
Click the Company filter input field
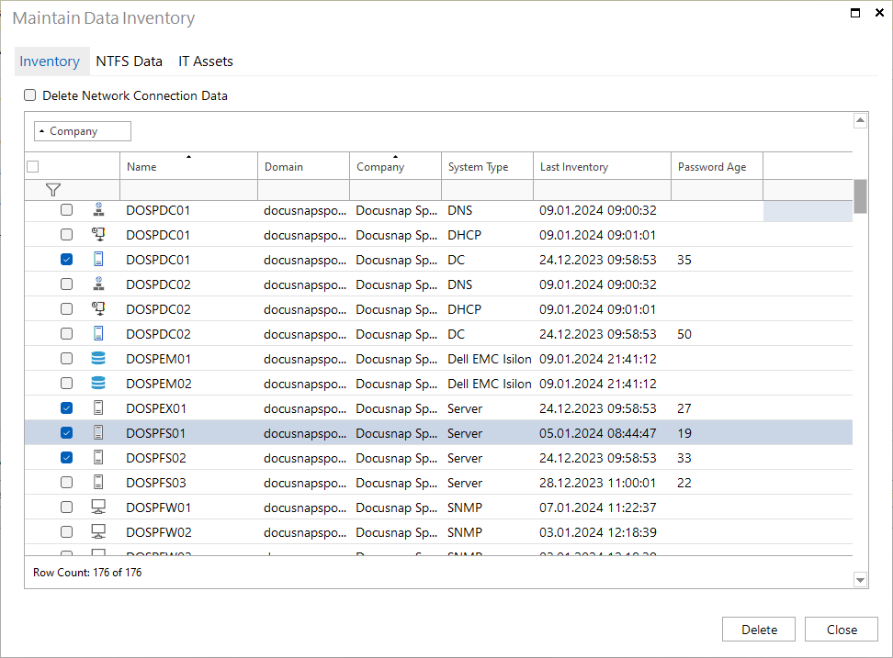click(x=395, y=190)
